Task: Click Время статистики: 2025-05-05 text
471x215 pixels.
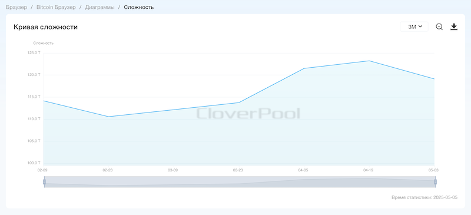Action: pyautogui.click(x=424, y=197)
